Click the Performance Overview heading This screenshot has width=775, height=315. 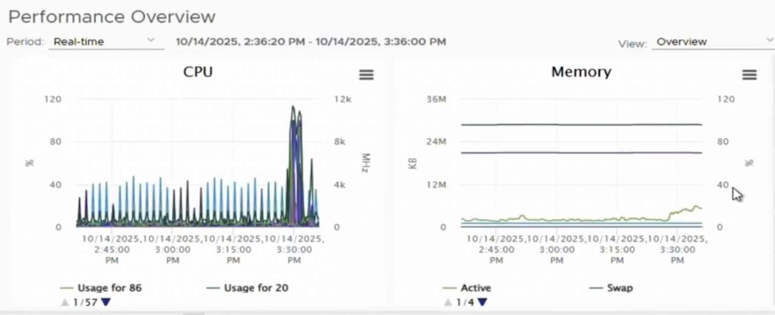pos(112,17)
